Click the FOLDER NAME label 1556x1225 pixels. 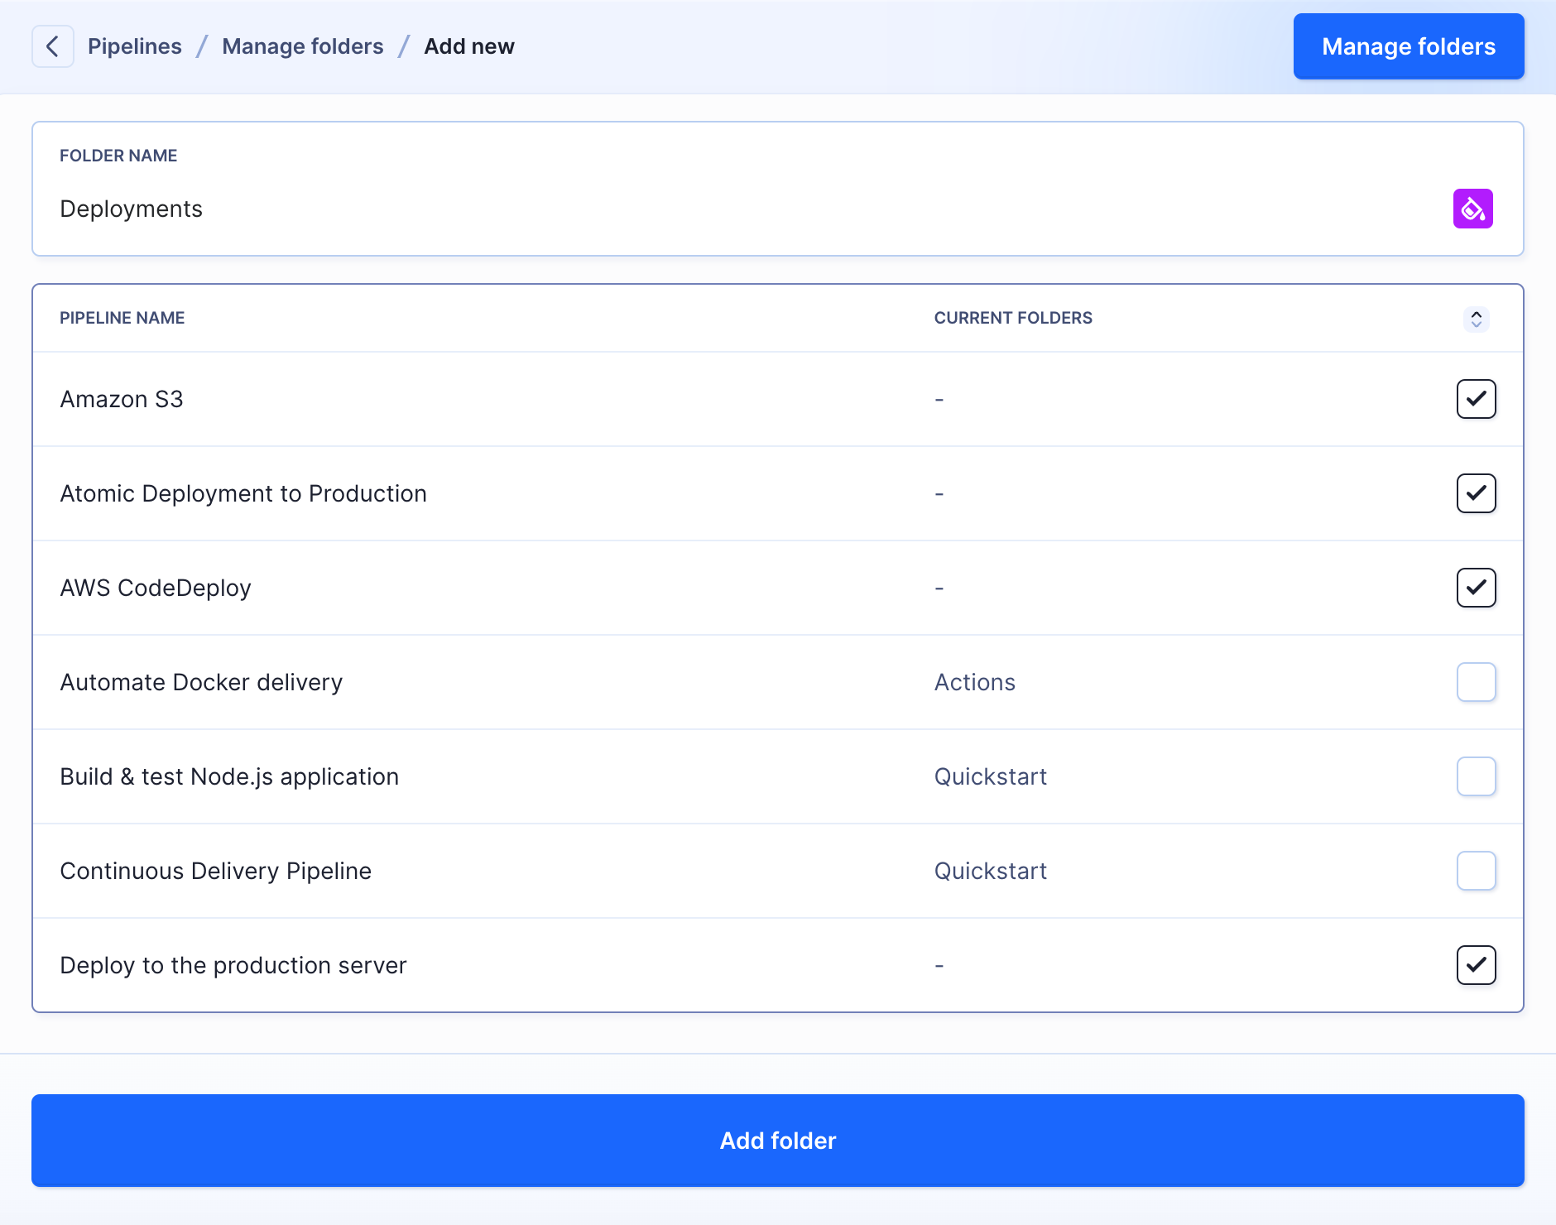coord(118,156)
